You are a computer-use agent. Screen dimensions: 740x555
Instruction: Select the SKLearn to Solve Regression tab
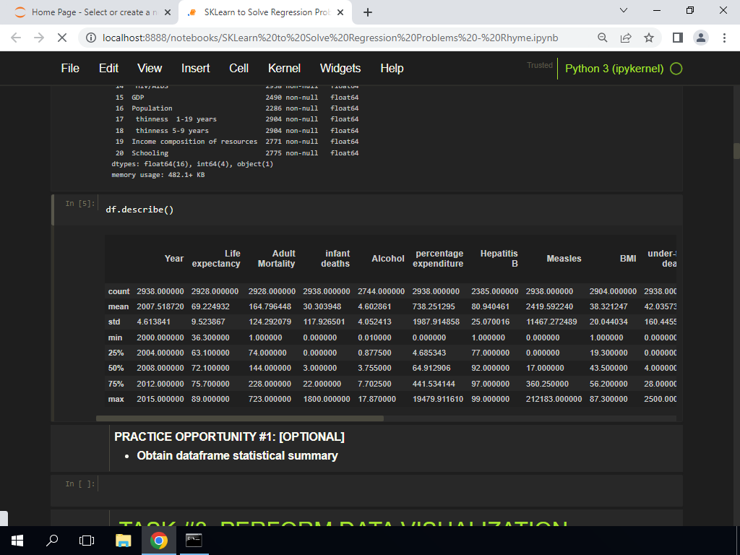(266, 12)
